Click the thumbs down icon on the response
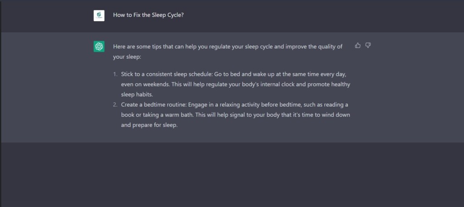Image resolution: width=464 pixels, height=207 pixels. coord(368,46)
